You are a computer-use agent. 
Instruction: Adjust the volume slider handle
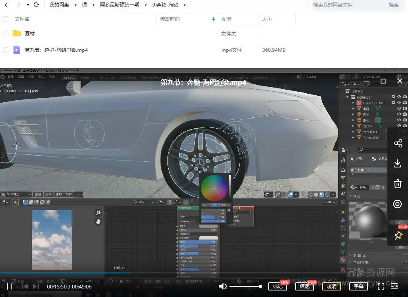[x=260, y=286]
